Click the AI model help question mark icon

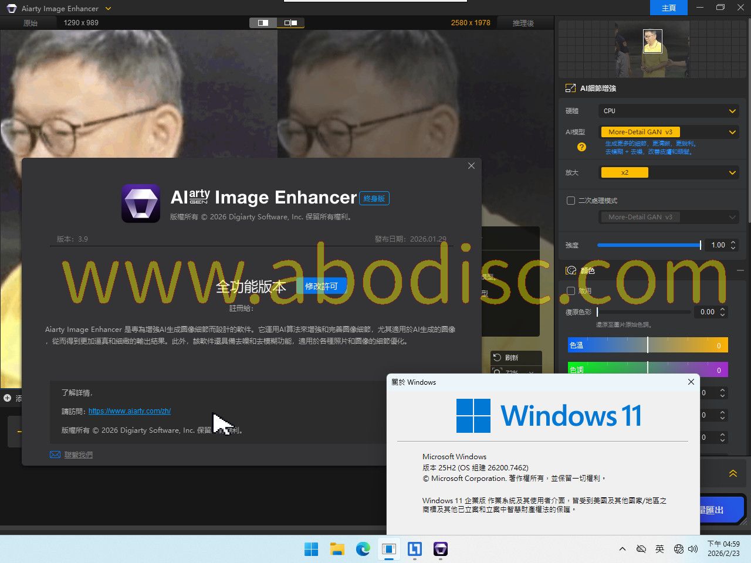pos(581,147)
